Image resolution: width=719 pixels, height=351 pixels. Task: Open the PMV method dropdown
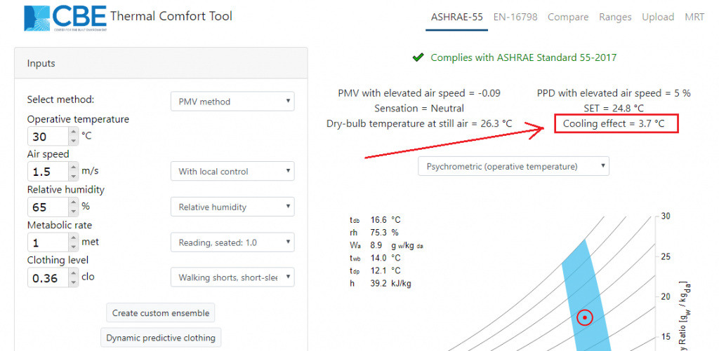tap(232, 102)
